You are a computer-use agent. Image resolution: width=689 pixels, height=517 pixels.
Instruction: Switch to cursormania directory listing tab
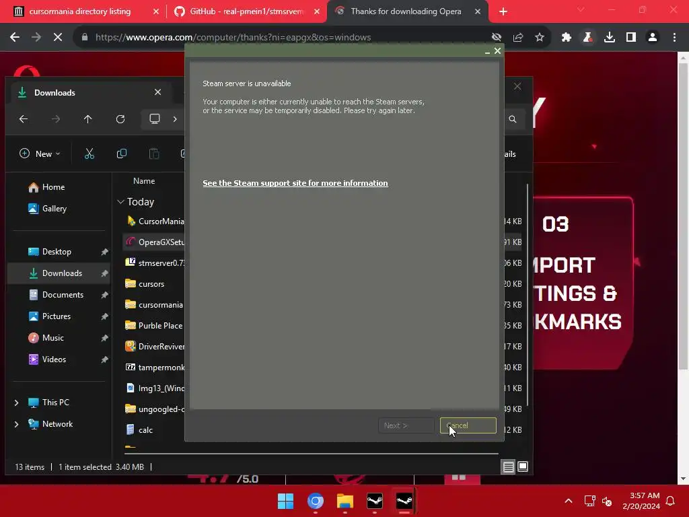[x=81, y=11]
